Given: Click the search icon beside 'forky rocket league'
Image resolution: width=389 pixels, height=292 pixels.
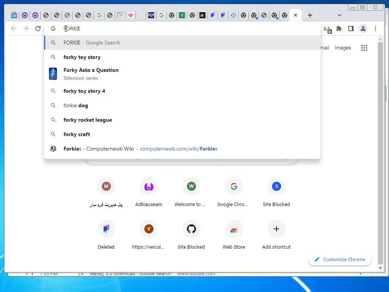Looking at the screenshot, I should [x=53, y=120].
